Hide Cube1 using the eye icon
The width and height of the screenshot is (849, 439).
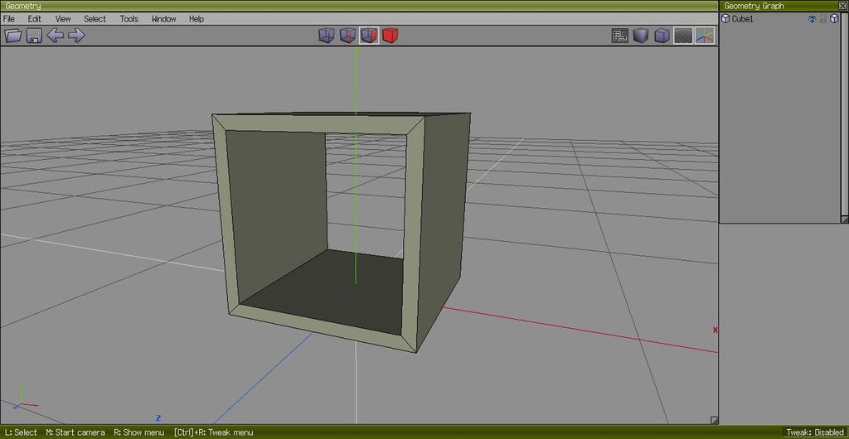click(x=812, y=19)
